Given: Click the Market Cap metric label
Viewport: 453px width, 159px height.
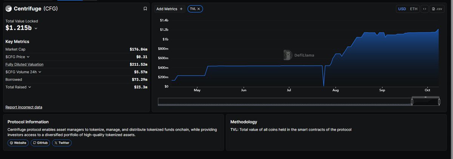Looking at the screenshot, I should [15, 49].
